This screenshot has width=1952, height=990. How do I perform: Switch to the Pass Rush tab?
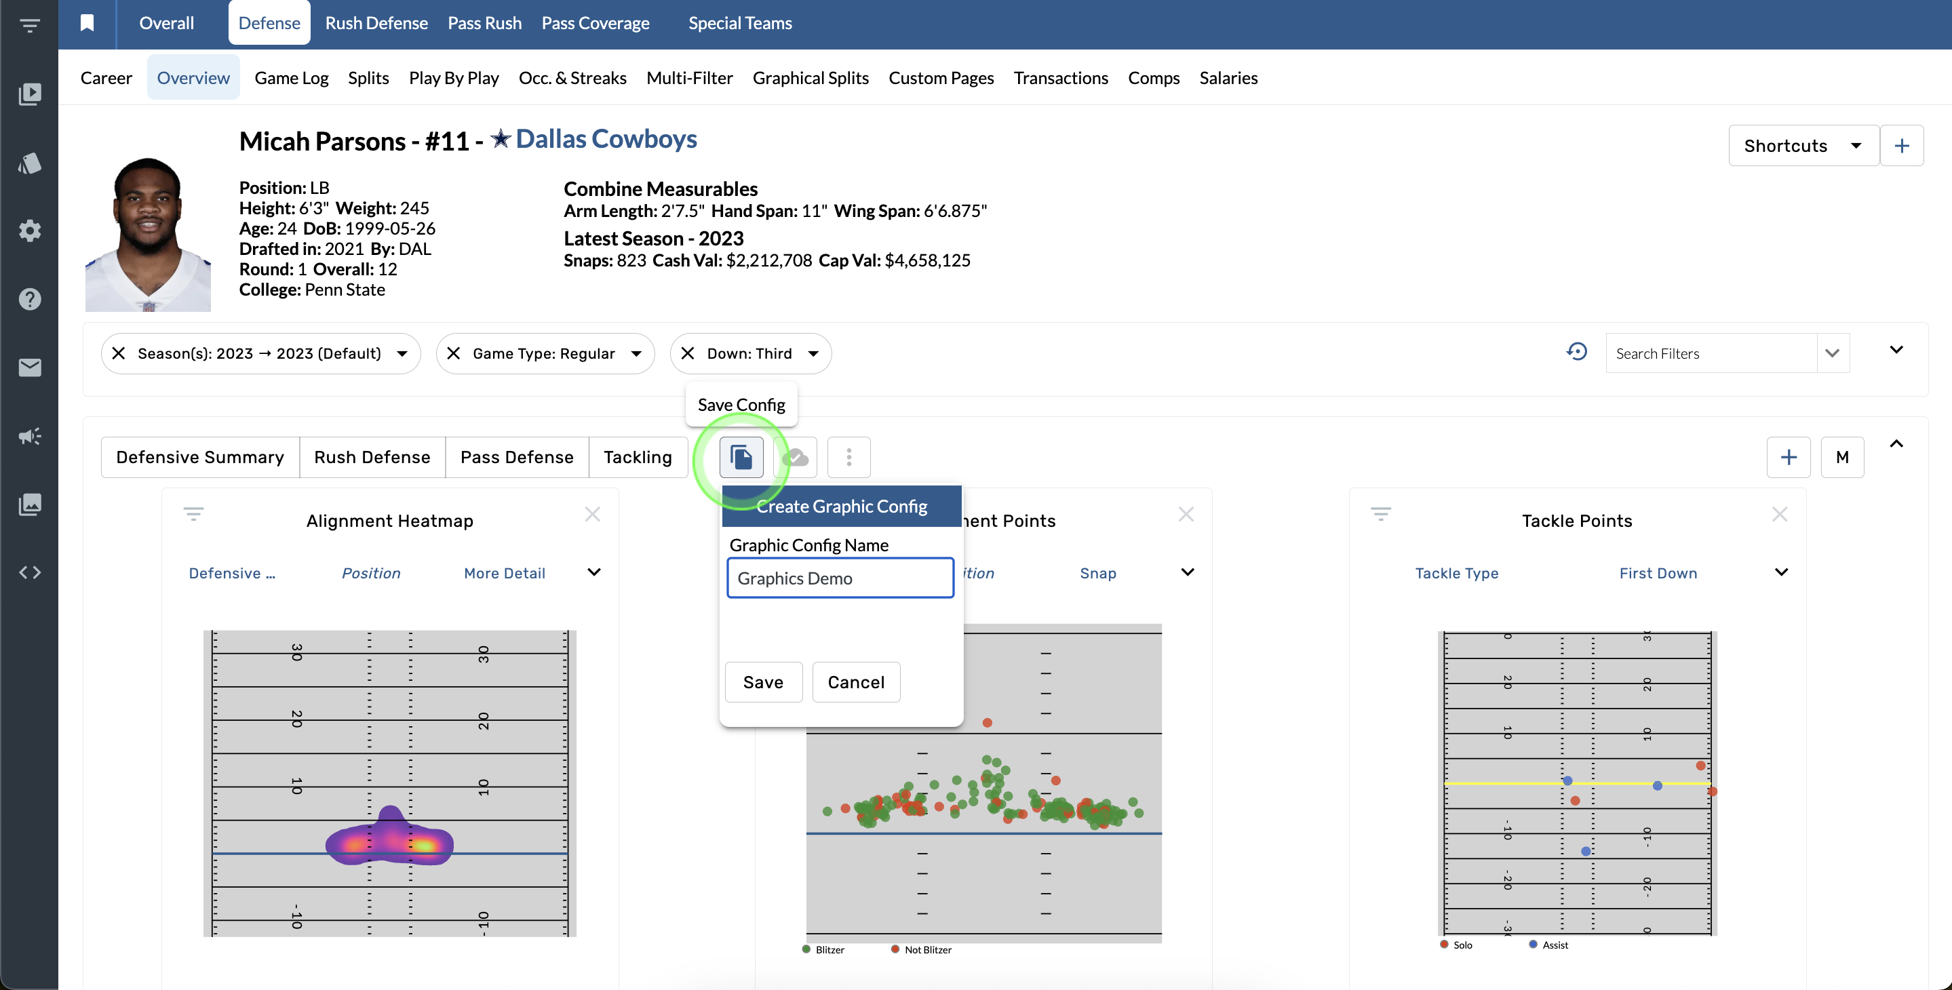[x=484, y=23]
